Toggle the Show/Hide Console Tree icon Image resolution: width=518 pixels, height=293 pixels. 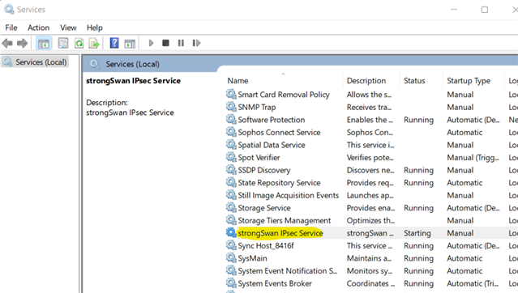pos(44,43)
